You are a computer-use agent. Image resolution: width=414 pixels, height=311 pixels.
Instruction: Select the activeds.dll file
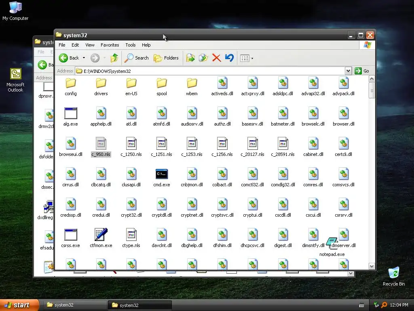(222, 86)
